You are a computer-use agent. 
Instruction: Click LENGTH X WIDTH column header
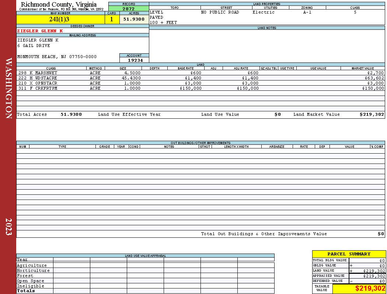click(x=236, y=147)
